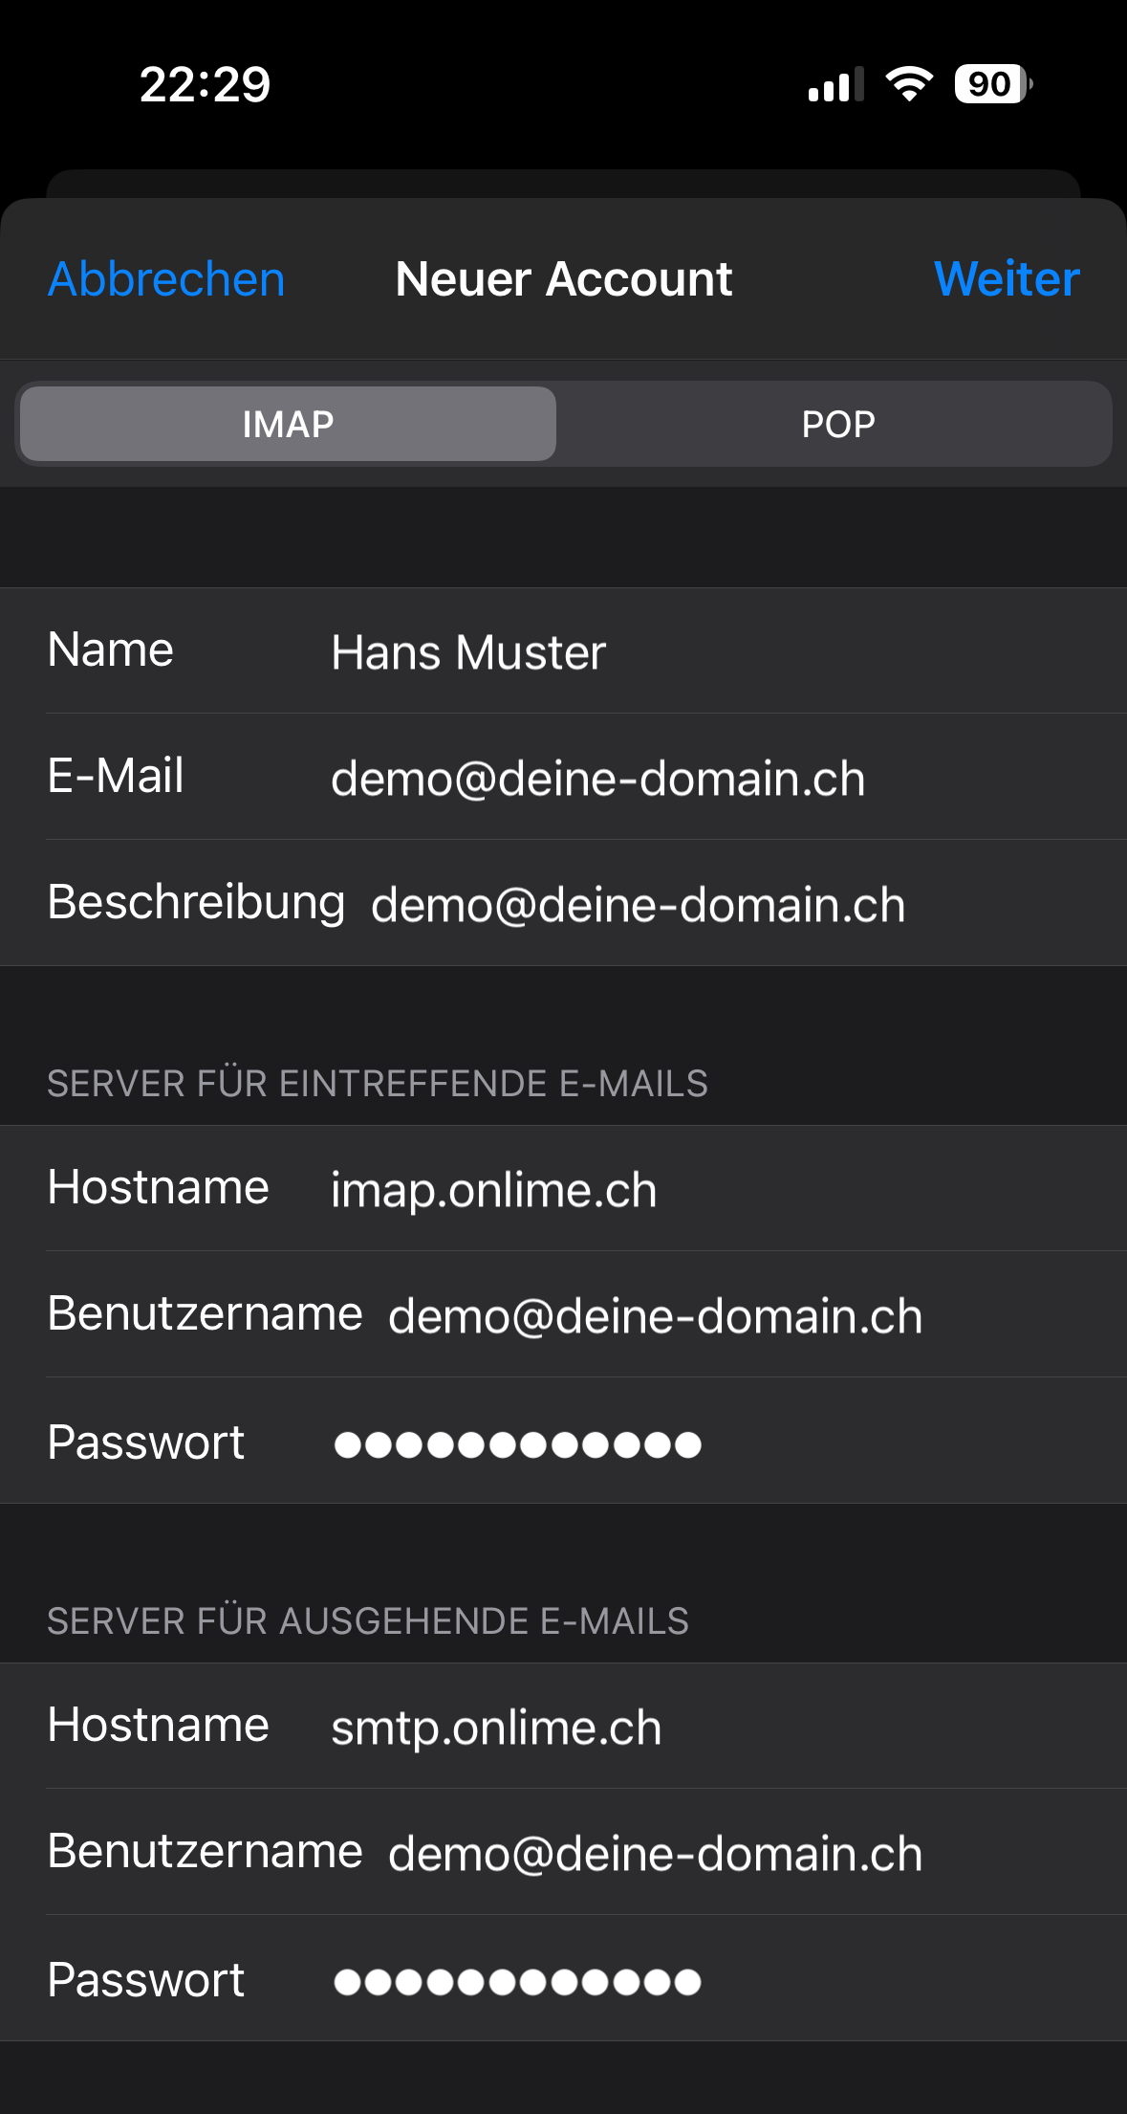This screenshot has width=1127, height=2114.
Task: Tap the cellular signal bars icon
Action: [836, 85]
